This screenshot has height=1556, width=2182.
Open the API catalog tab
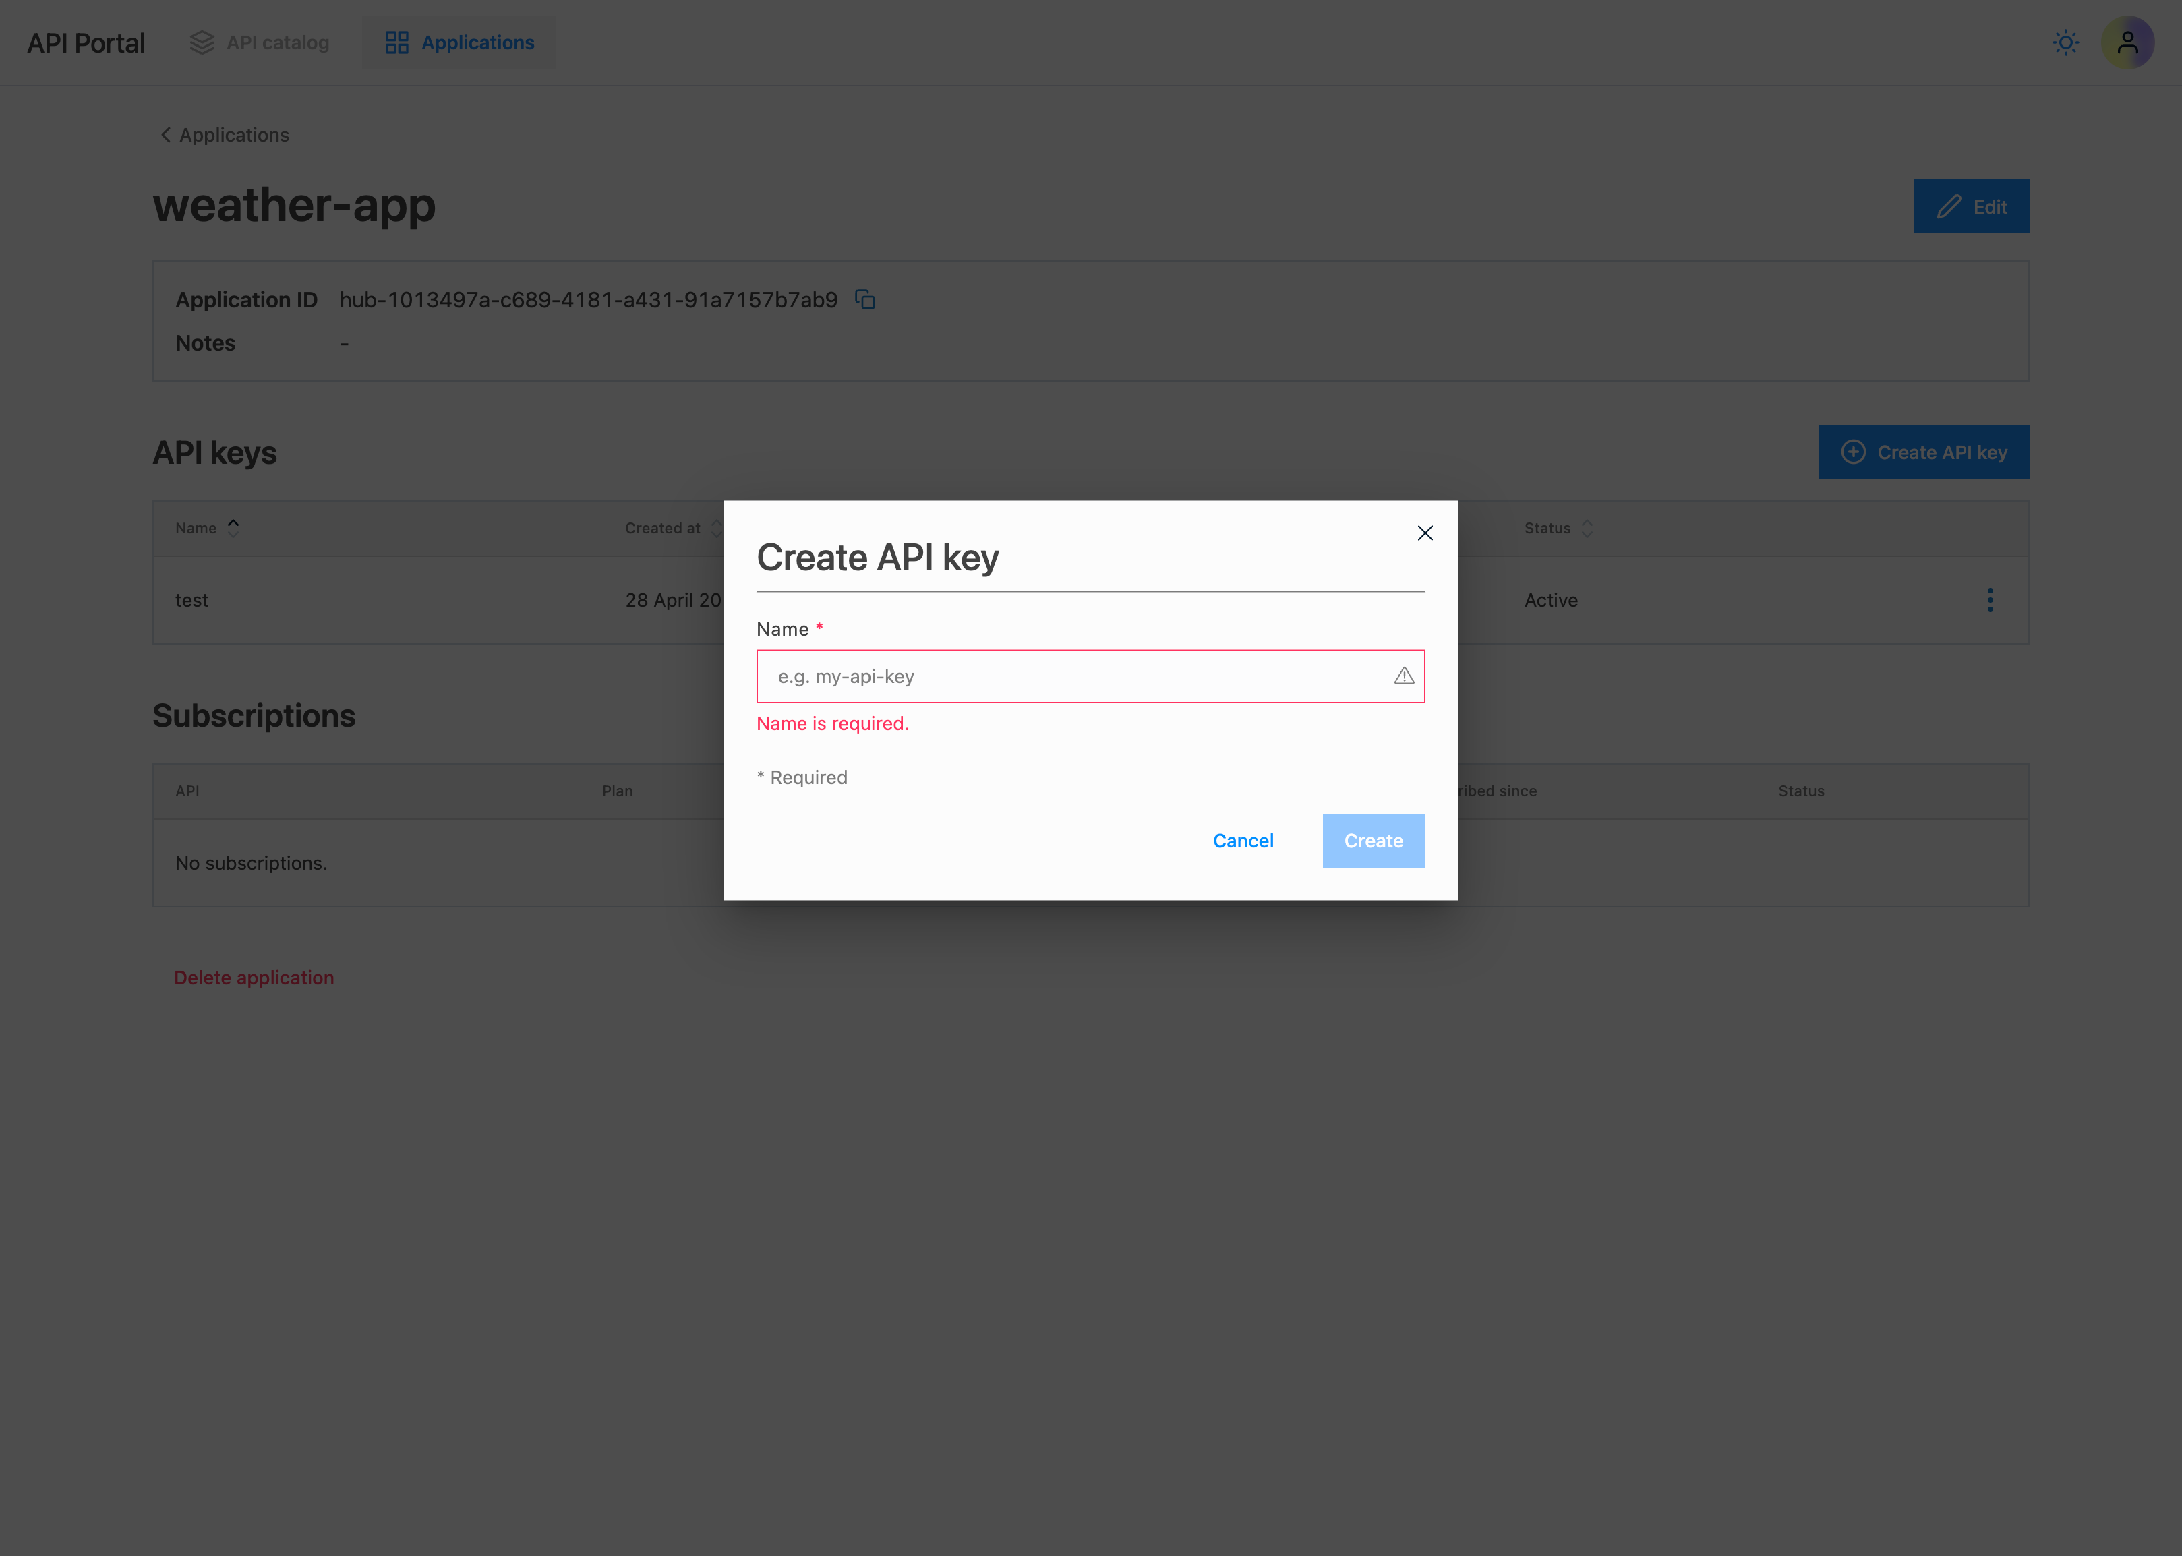(x=277, y=43)
